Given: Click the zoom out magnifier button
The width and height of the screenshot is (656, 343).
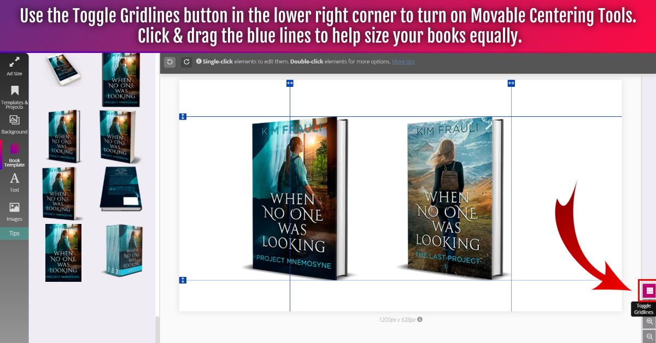Looking at the screenshot, I should pyautogui.click(x=649, y=336).
